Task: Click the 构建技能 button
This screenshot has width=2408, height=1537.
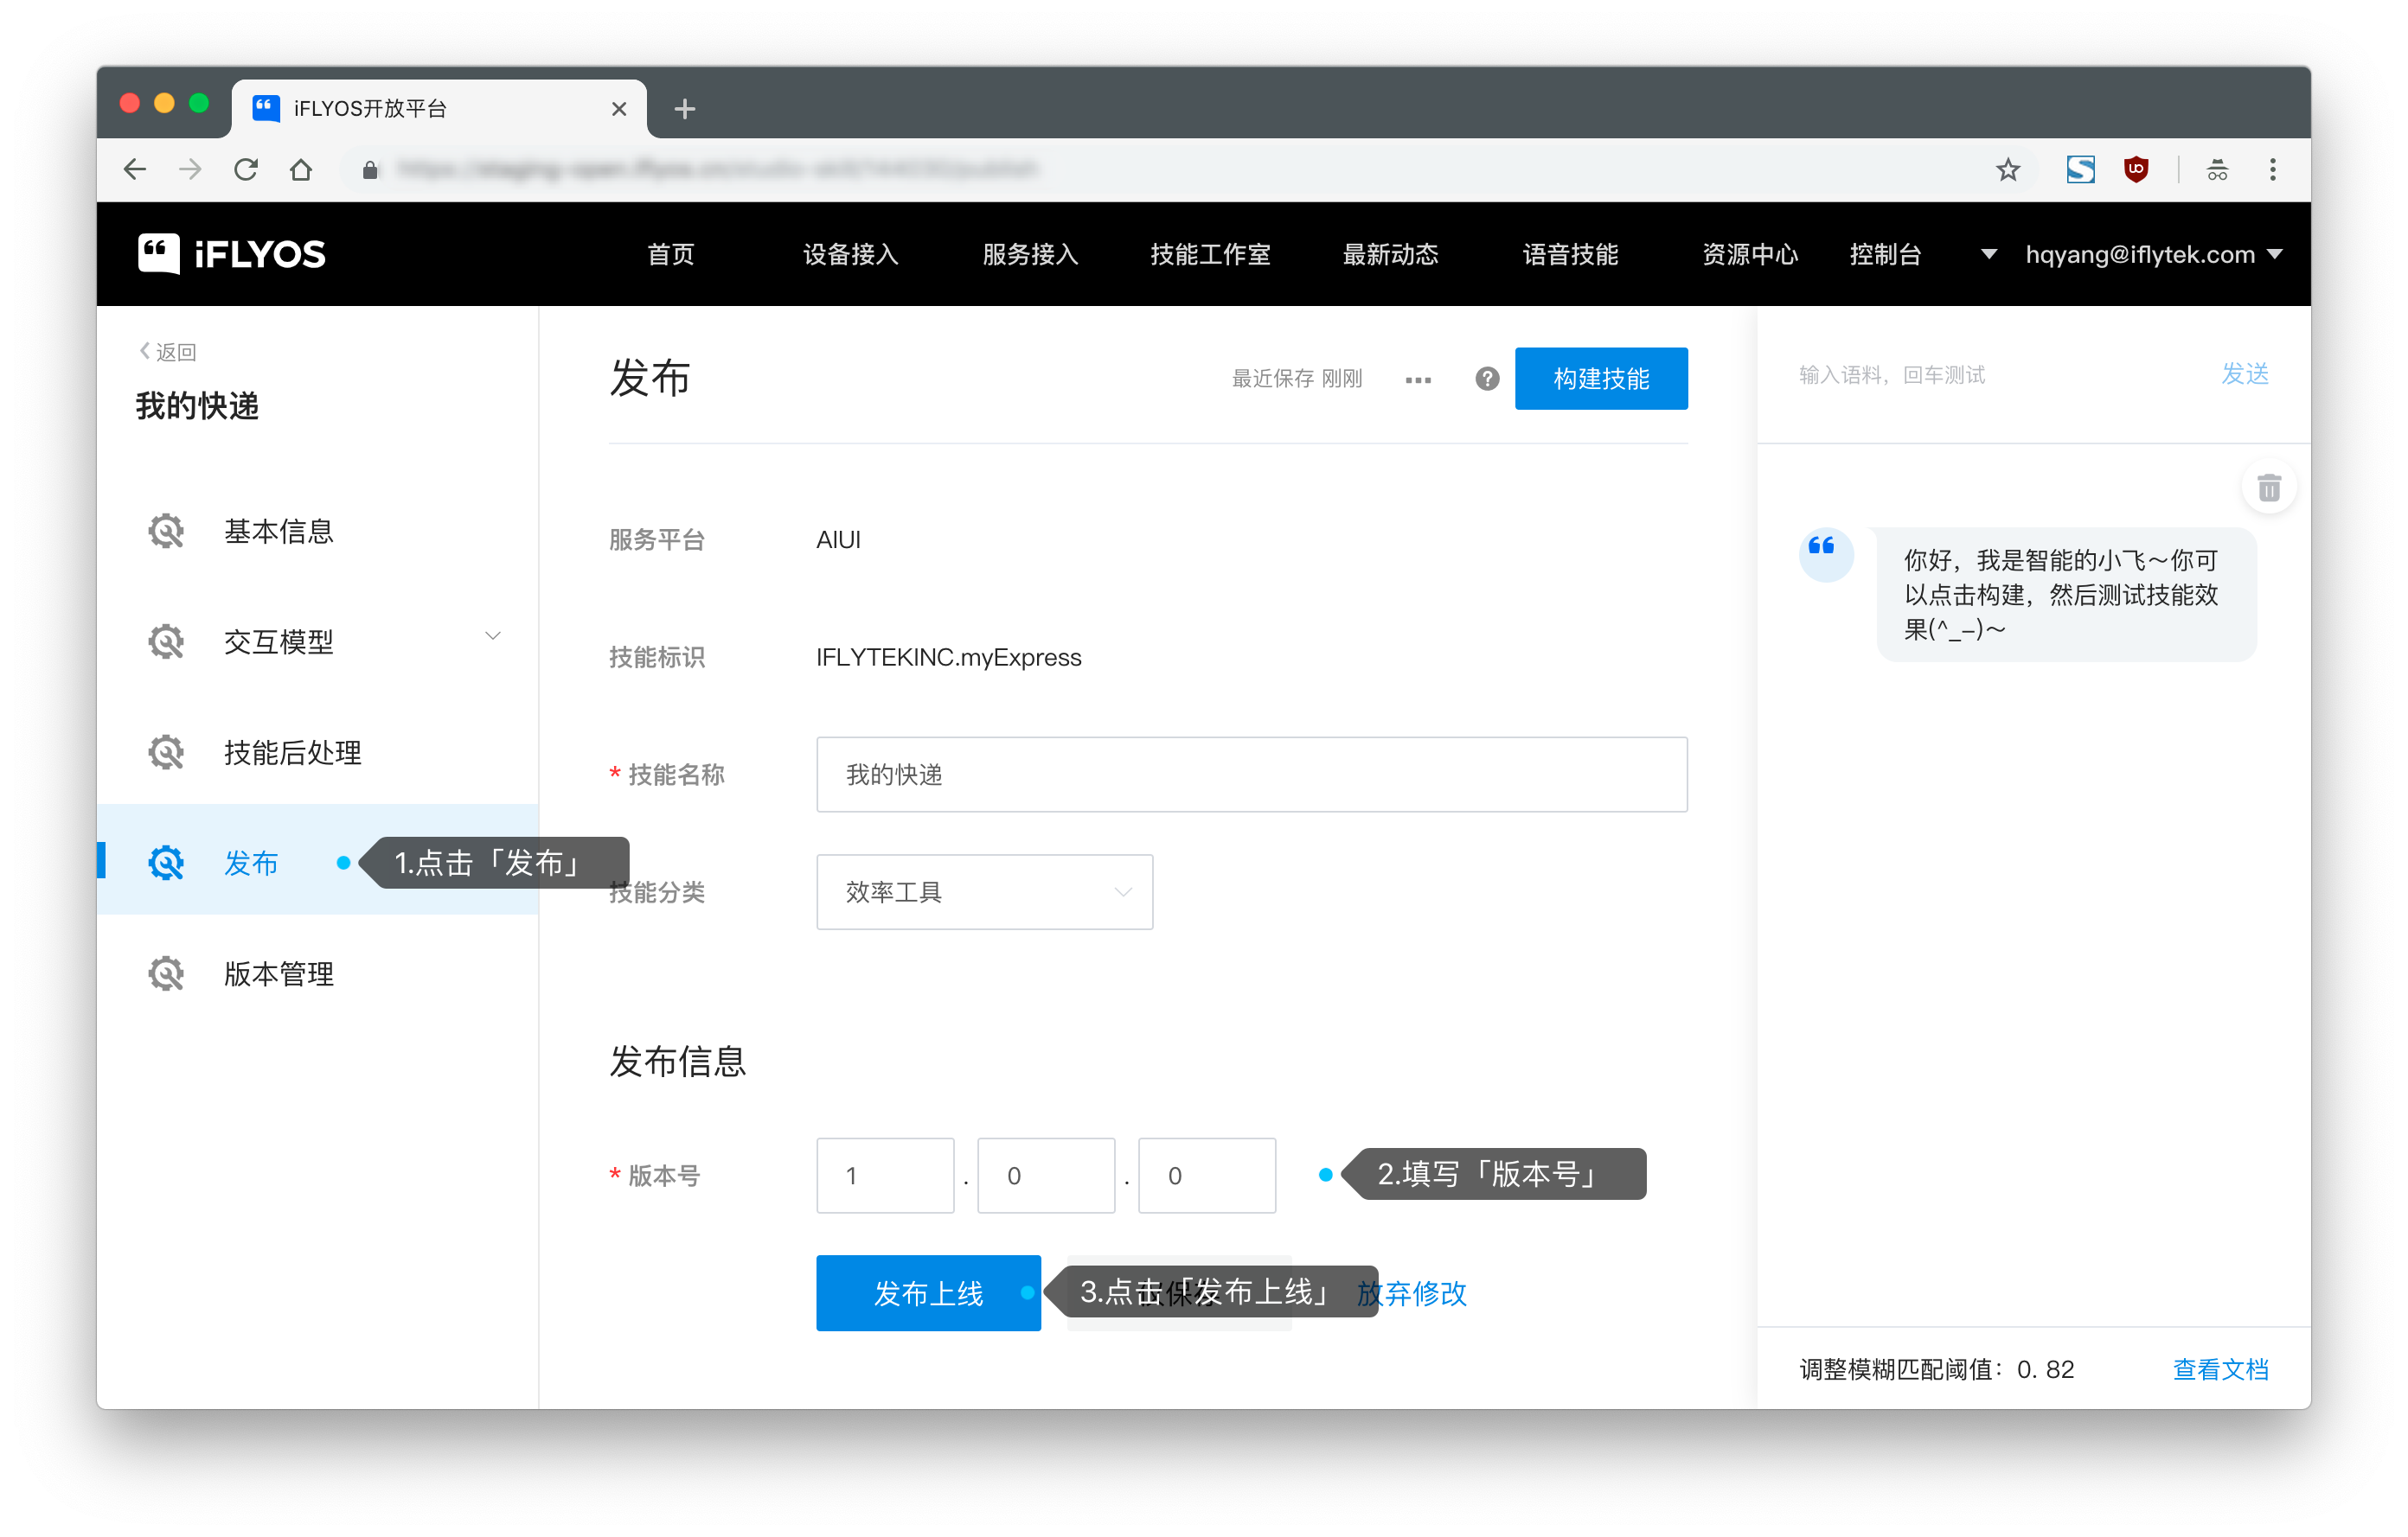Action: pos(1601,379)
